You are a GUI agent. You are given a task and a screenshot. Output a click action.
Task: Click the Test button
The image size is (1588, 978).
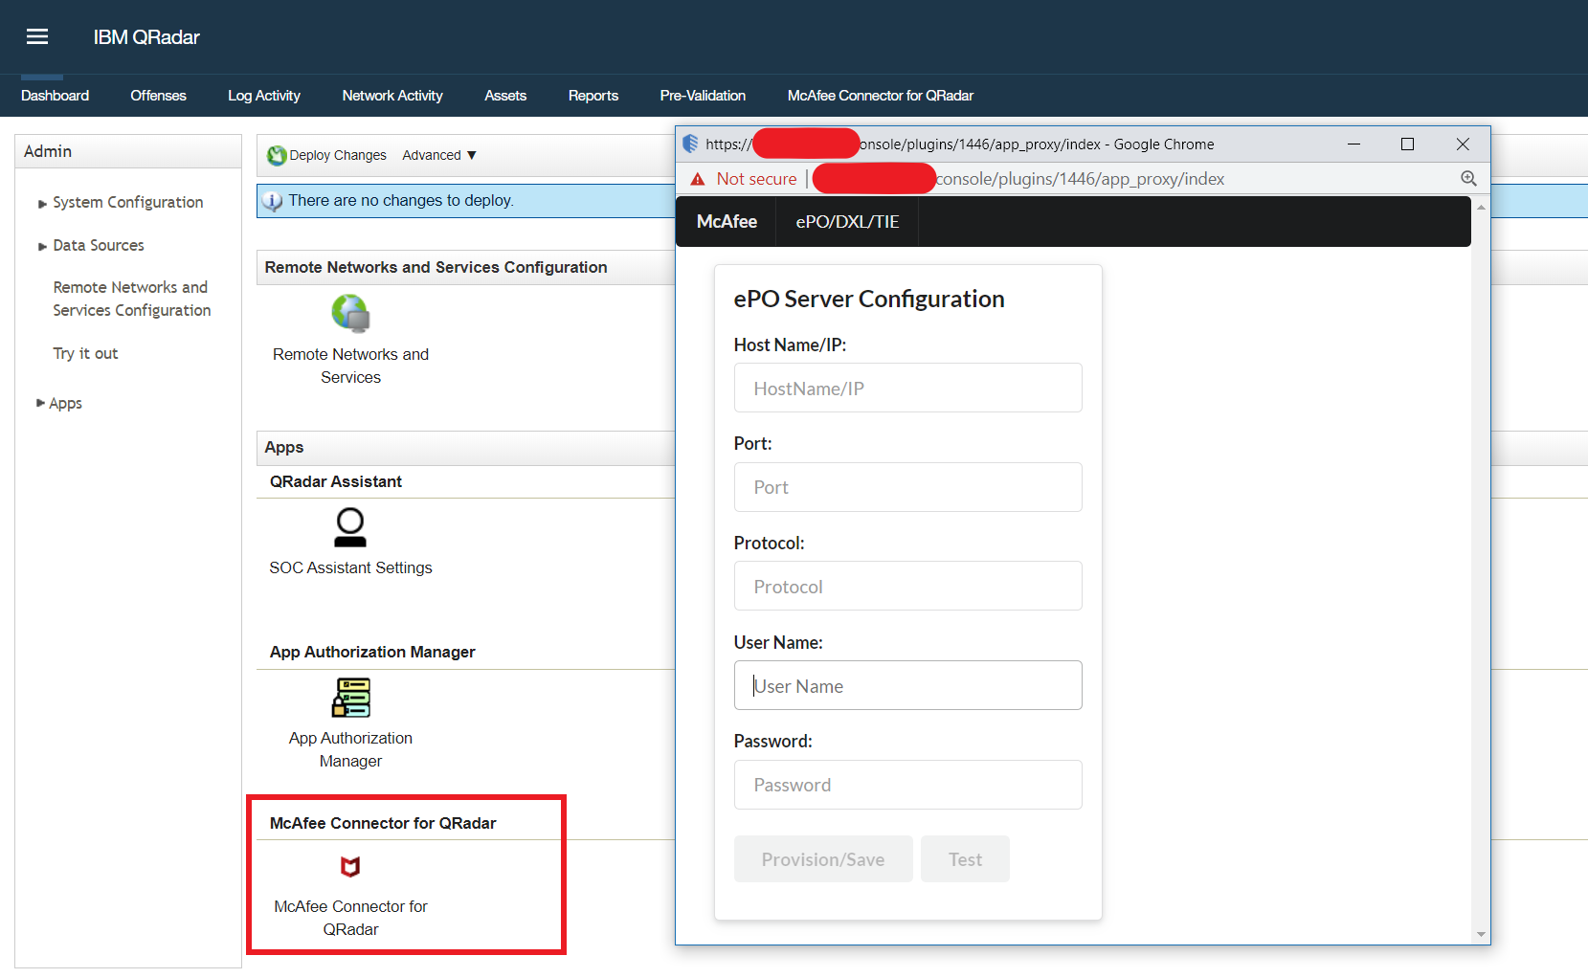(965, 859)
